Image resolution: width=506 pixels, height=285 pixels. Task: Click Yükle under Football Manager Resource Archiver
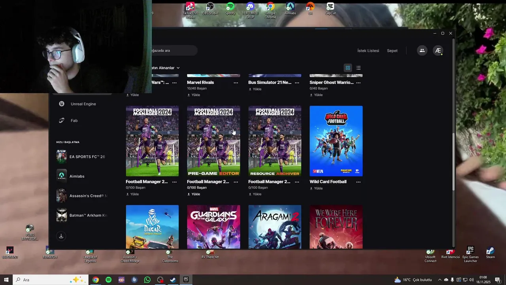255,194
